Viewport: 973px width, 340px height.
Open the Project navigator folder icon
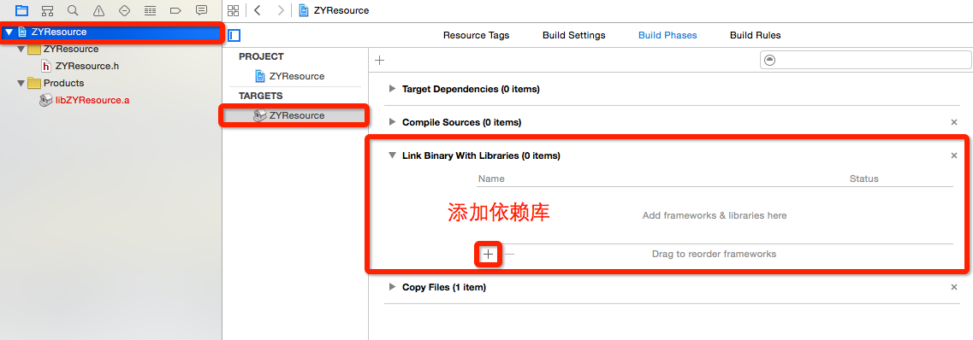click(x=21, y=10)
